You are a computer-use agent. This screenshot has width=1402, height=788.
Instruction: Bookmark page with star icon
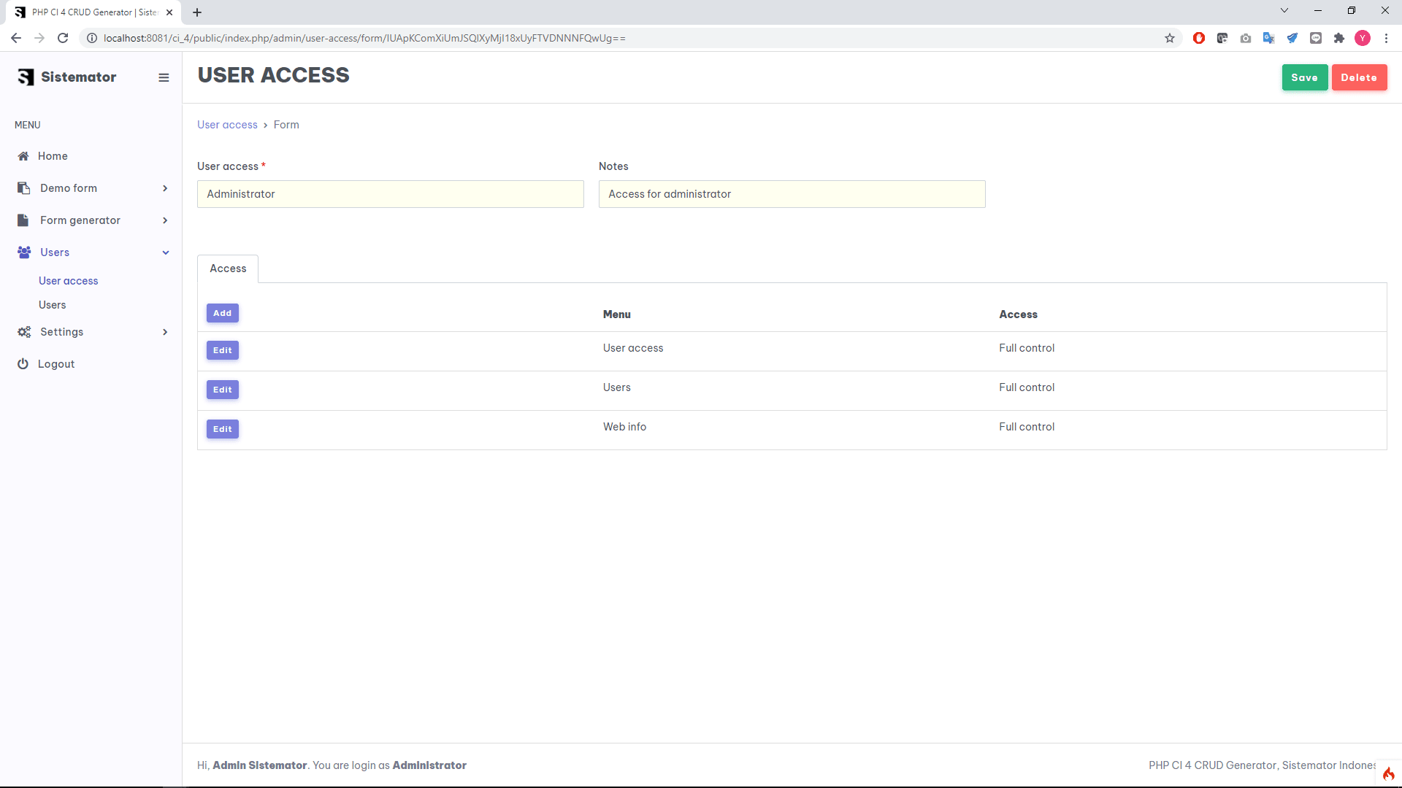coord(1170,38)
